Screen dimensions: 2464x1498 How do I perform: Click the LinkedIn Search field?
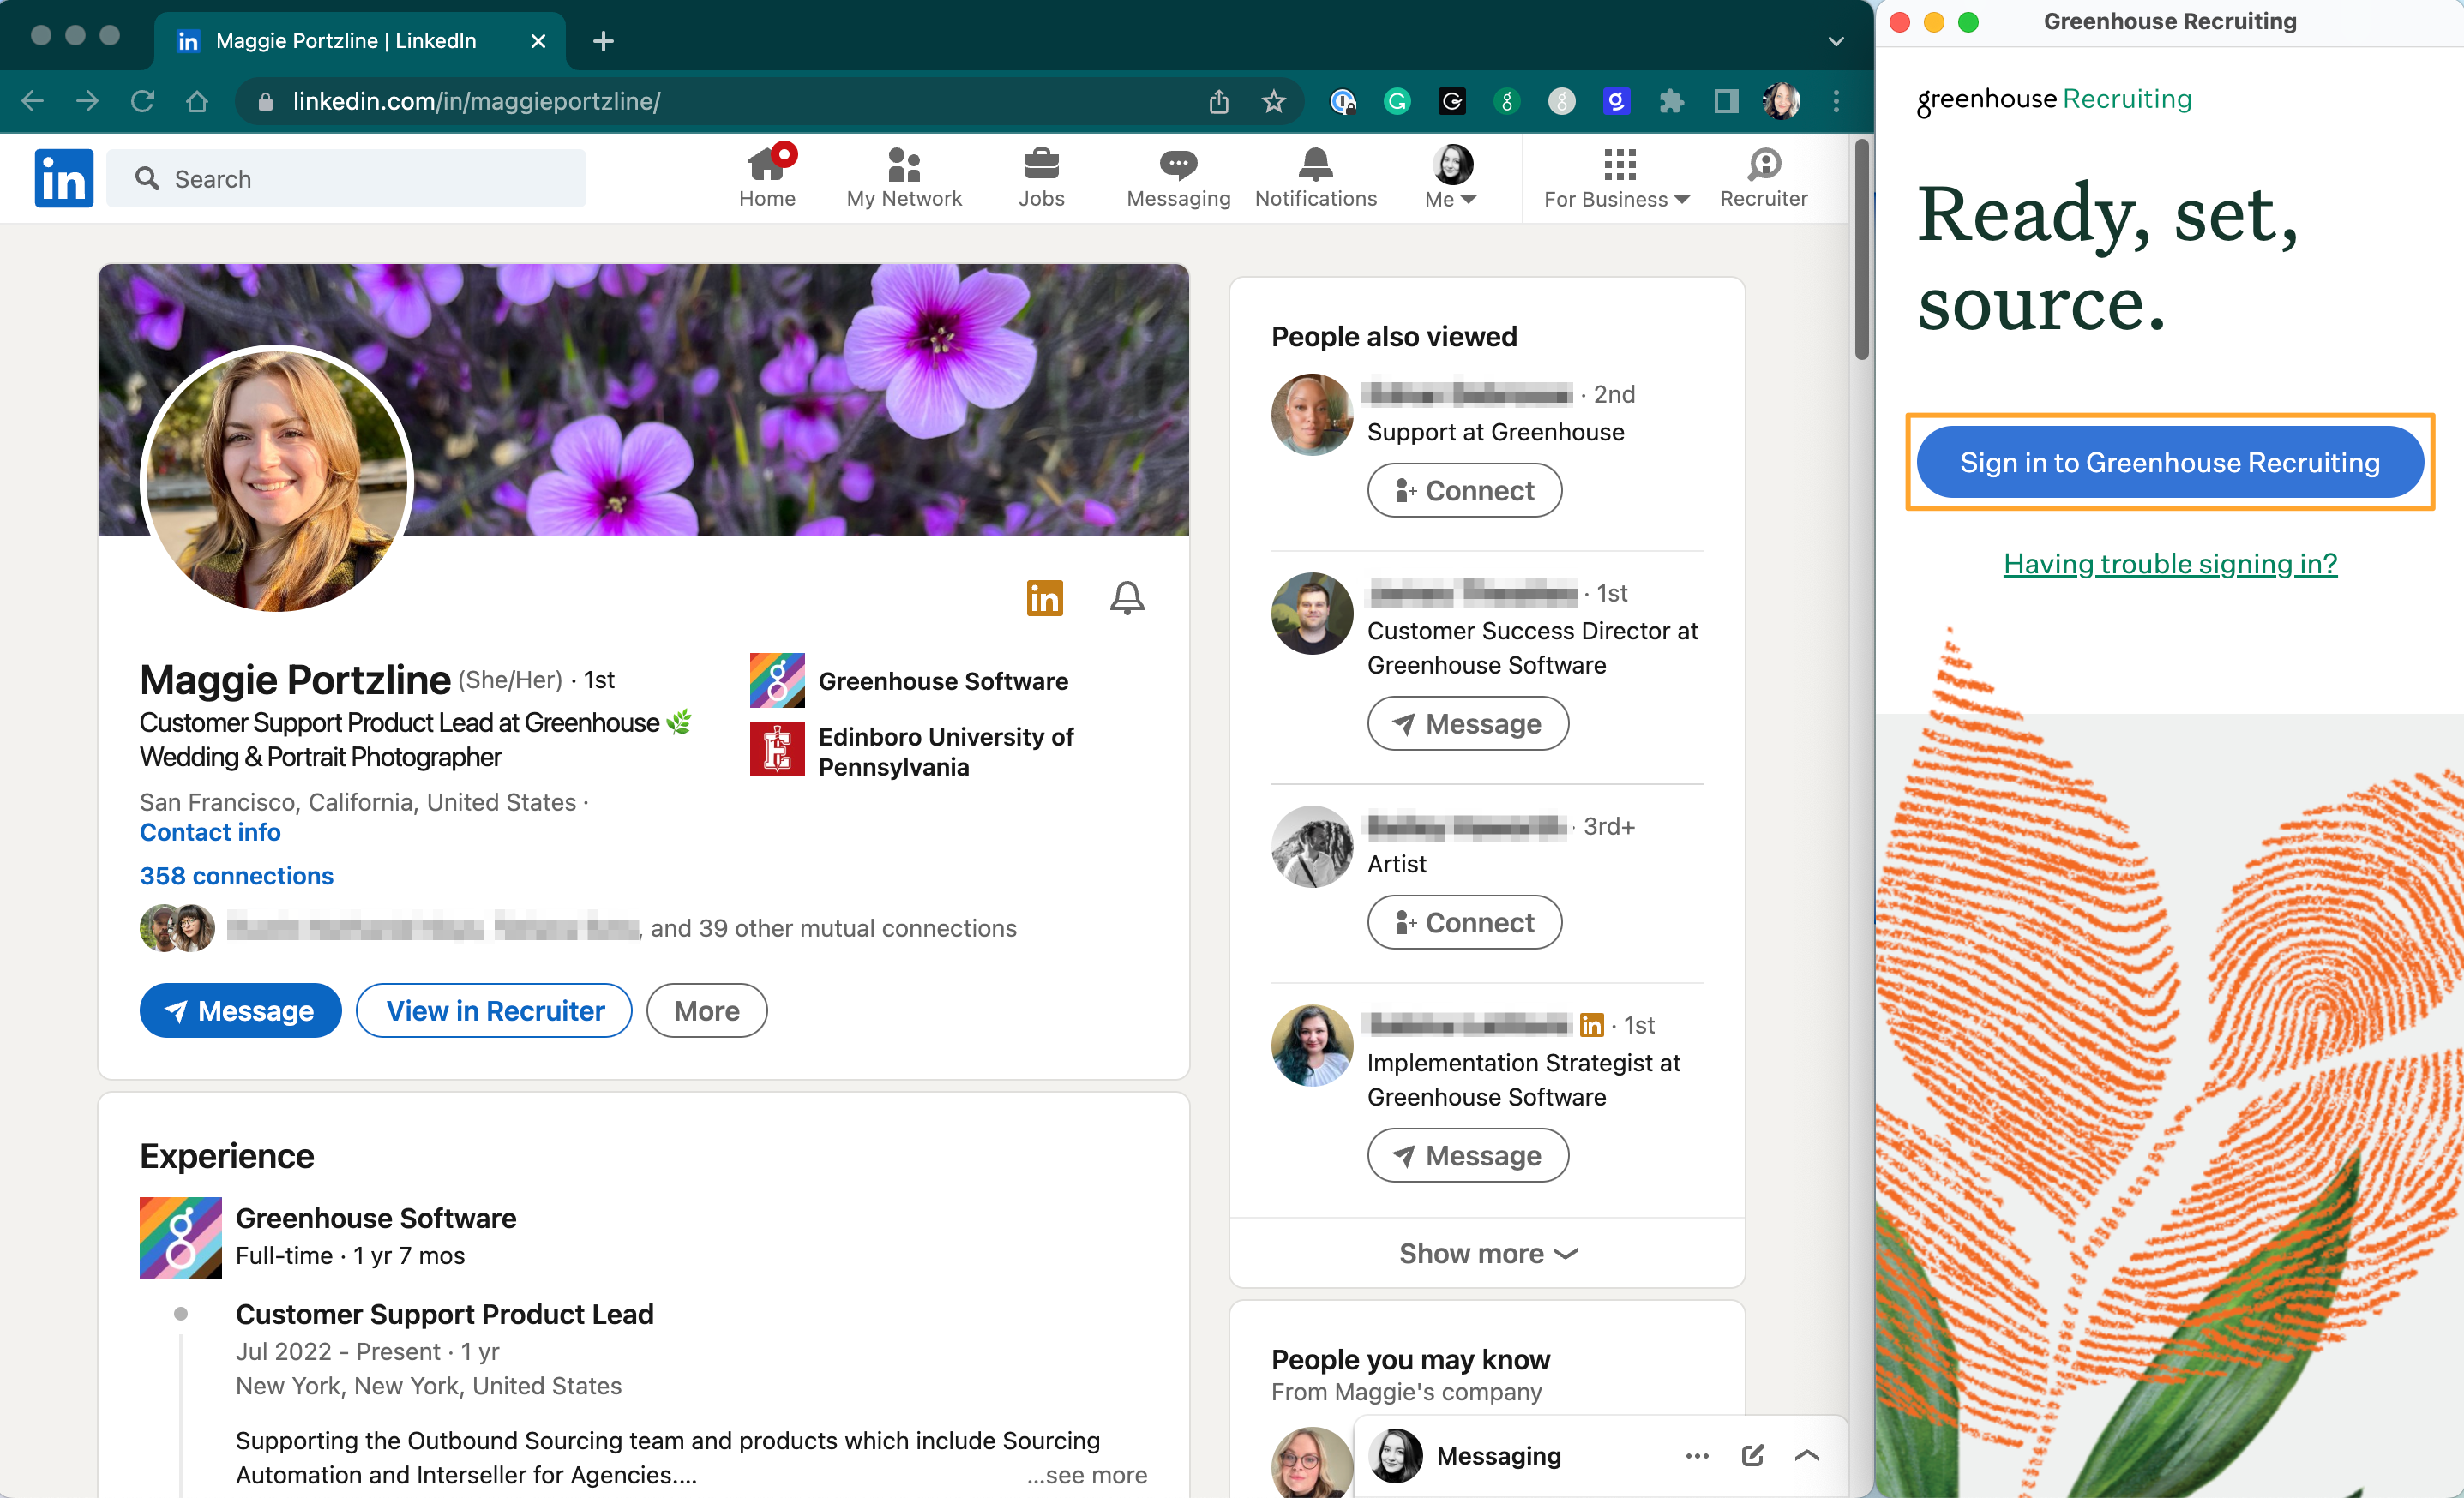coord(346,178)
